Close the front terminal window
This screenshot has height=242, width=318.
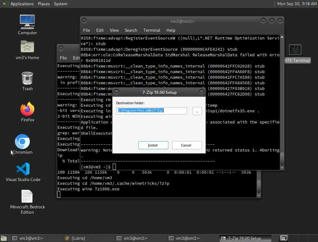[280, 21]
